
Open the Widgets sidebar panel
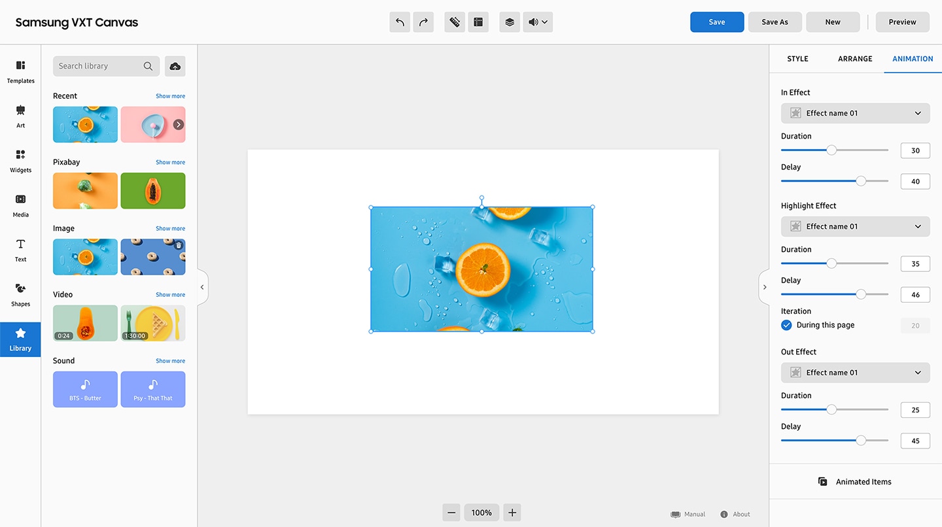tap(20, 160)
